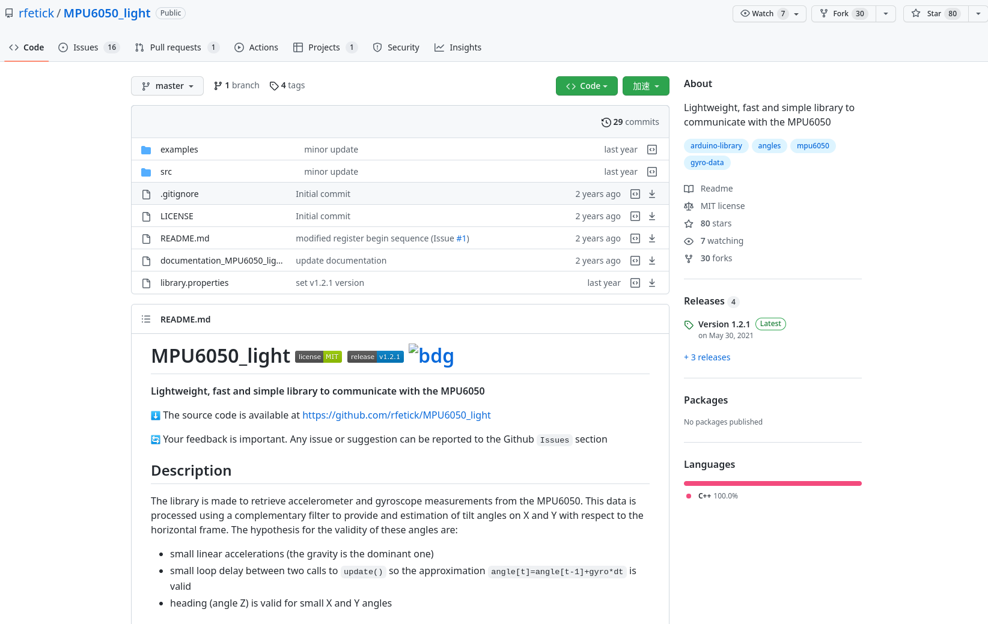Open the dropdown arrow next to Fork
Viewport: 988px width, 624px height.
[x=886, y=14]
